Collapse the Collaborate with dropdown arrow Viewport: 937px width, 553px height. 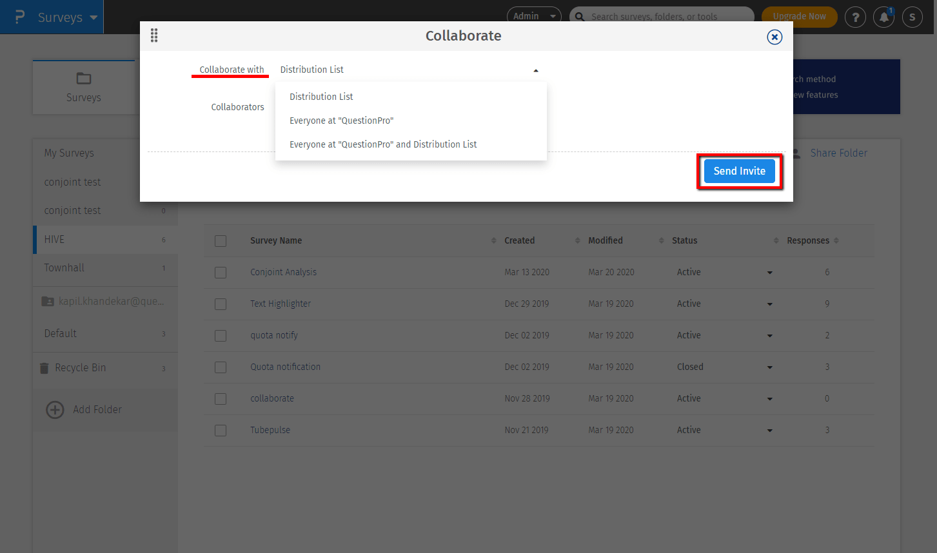click(x=535, y=70)
